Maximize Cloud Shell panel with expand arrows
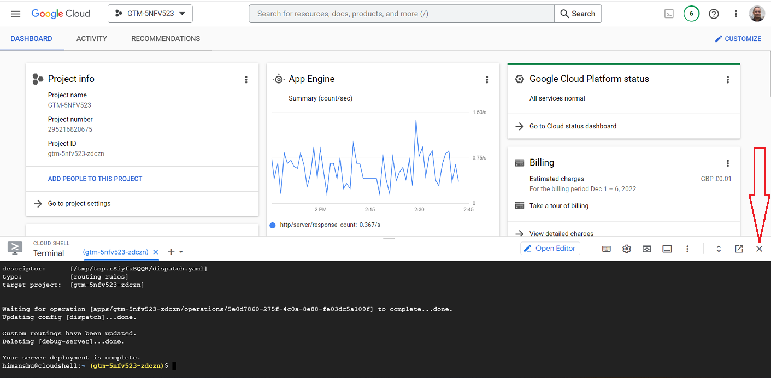The height and width of the screenshot is (378, 771). 719,249
